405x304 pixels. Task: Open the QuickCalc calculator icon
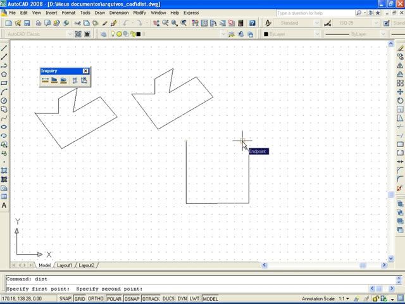pos(240,23)
